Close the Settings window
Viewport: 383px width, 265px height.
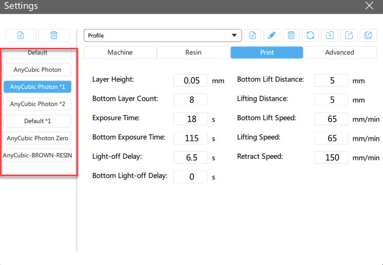click(369, 6)
